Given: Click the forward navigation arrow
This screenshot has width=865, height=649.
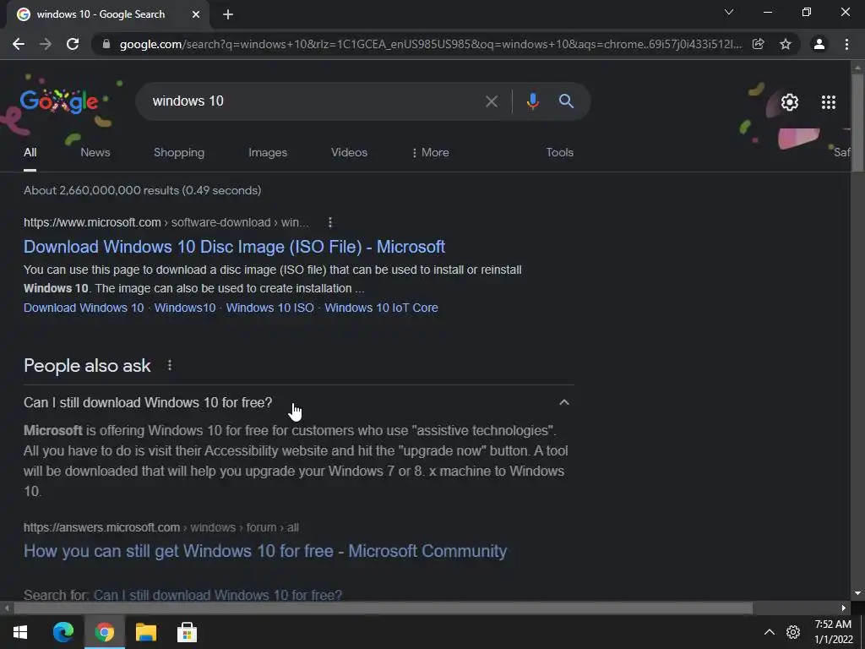Looking at the screenshot, I should tap(46, 44).
